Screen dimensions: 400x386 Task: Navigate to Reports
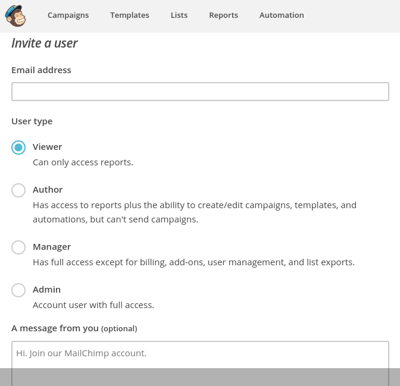[223, 15]
